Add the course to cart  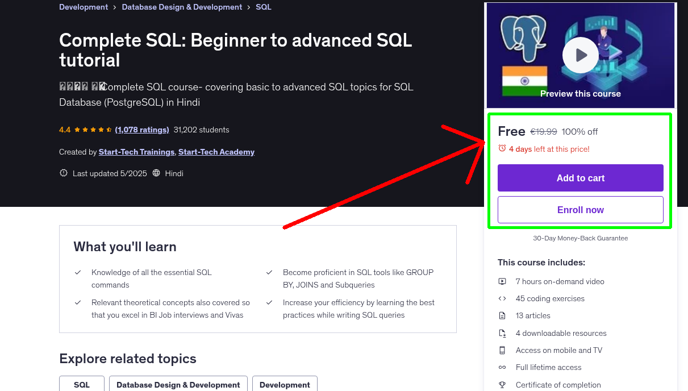pos(581,178)
